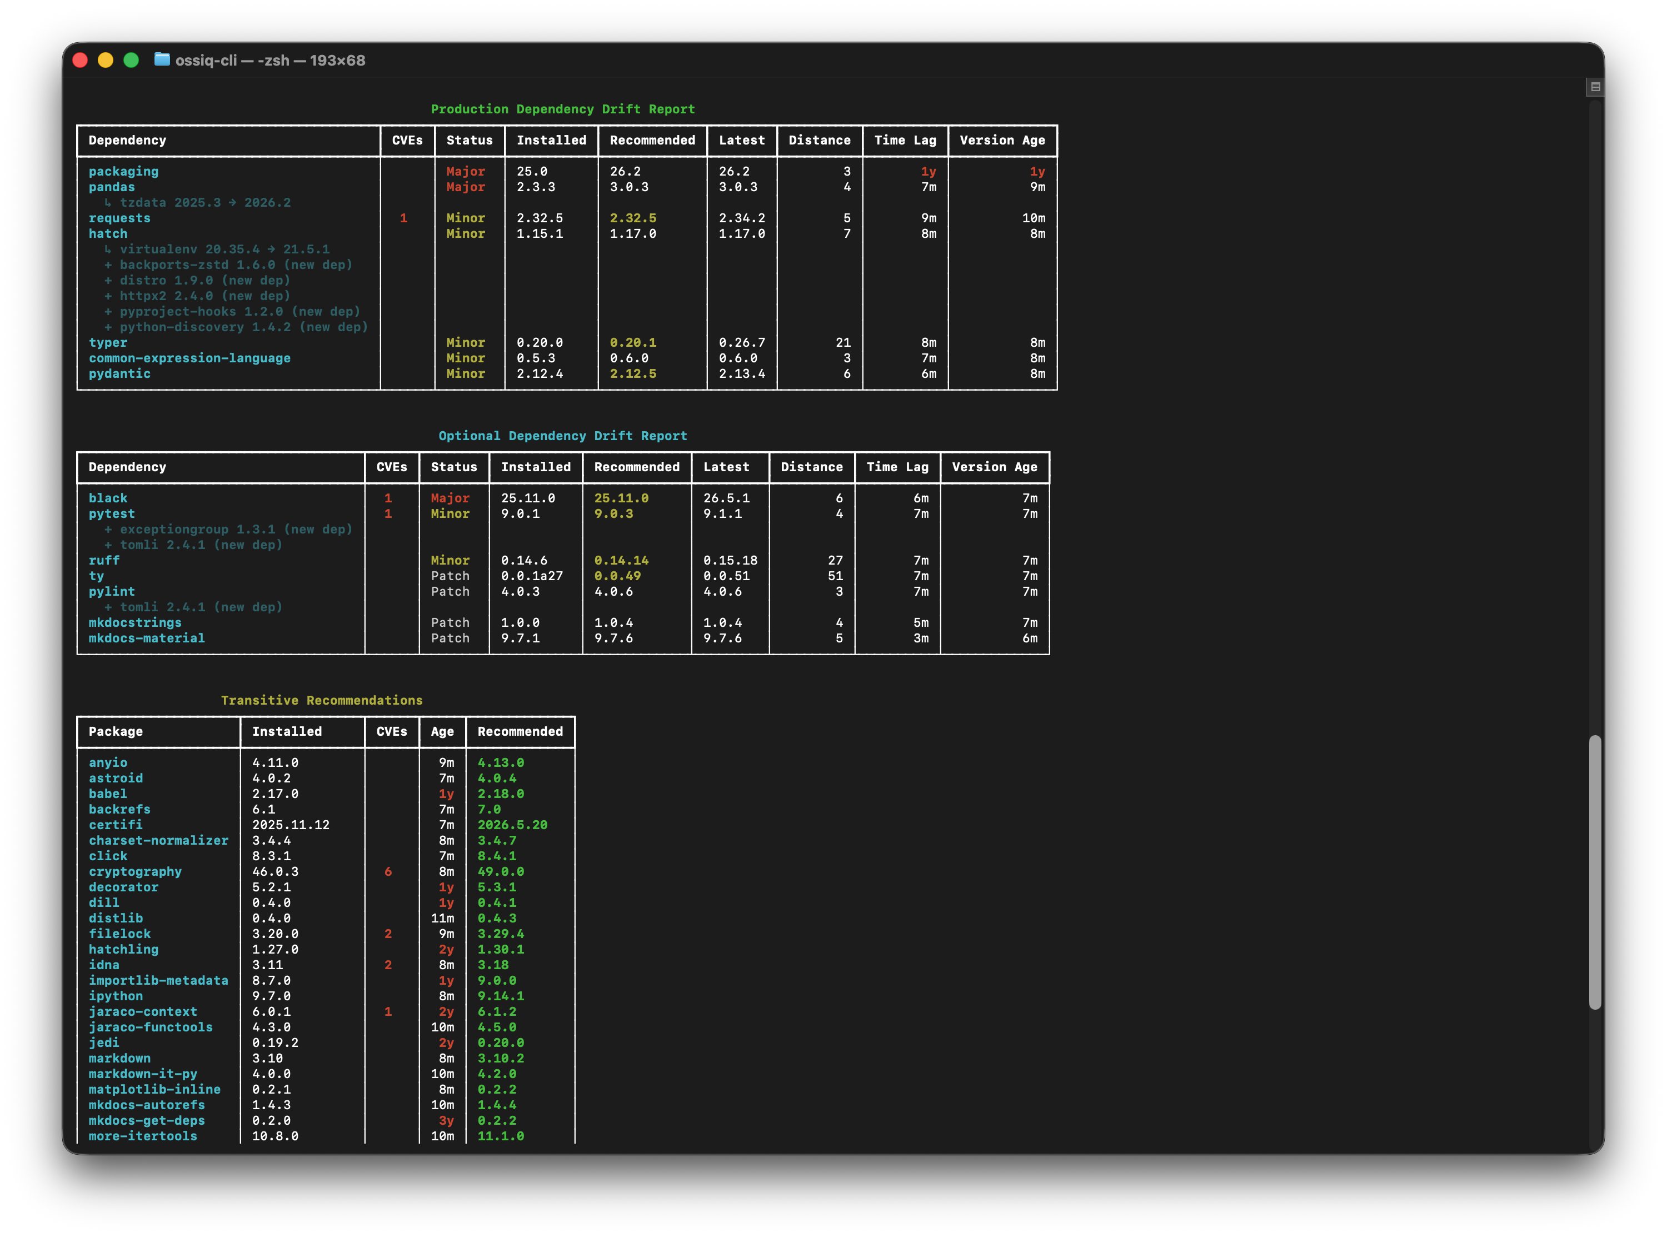Click latest version '0.26.7' for typer
1667x1237 pixels.
tap(742, 343)
